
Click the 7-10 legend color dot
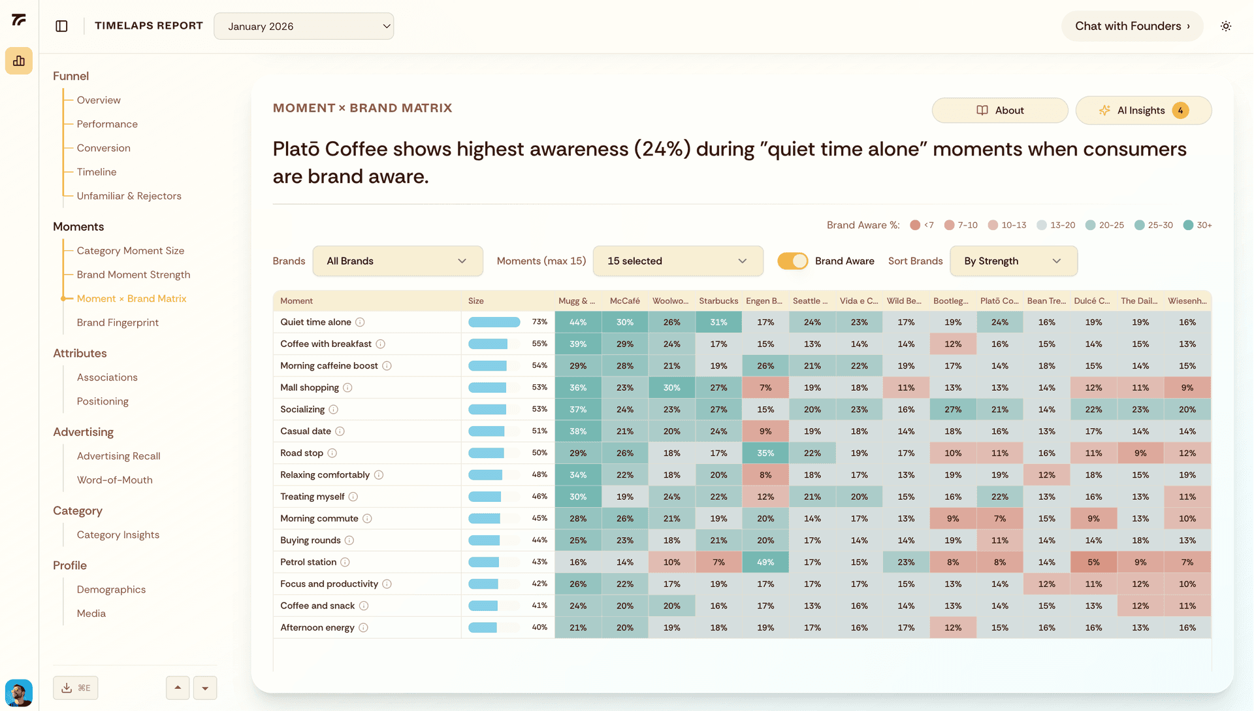[950, 225]
